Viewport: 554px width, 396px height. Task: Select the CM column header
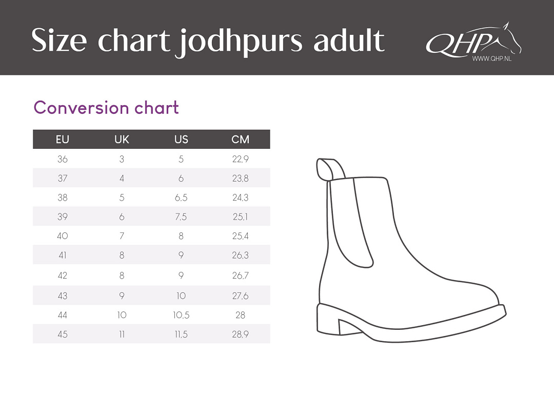pos(240,140)
